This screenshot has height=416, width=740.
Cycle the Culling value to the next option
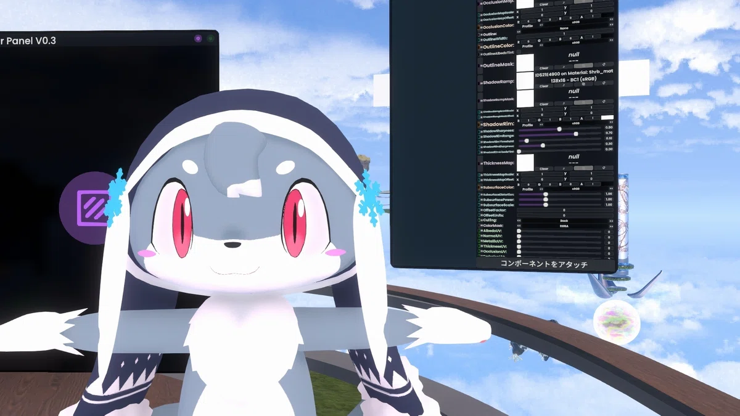pyautogui.click(x=611, y=221)
